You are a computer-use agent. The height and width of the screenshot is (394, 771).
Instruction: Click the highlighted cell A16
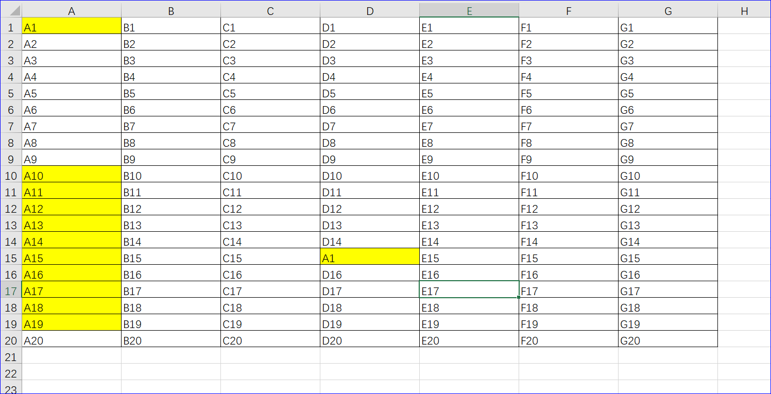tap(72, 273)
